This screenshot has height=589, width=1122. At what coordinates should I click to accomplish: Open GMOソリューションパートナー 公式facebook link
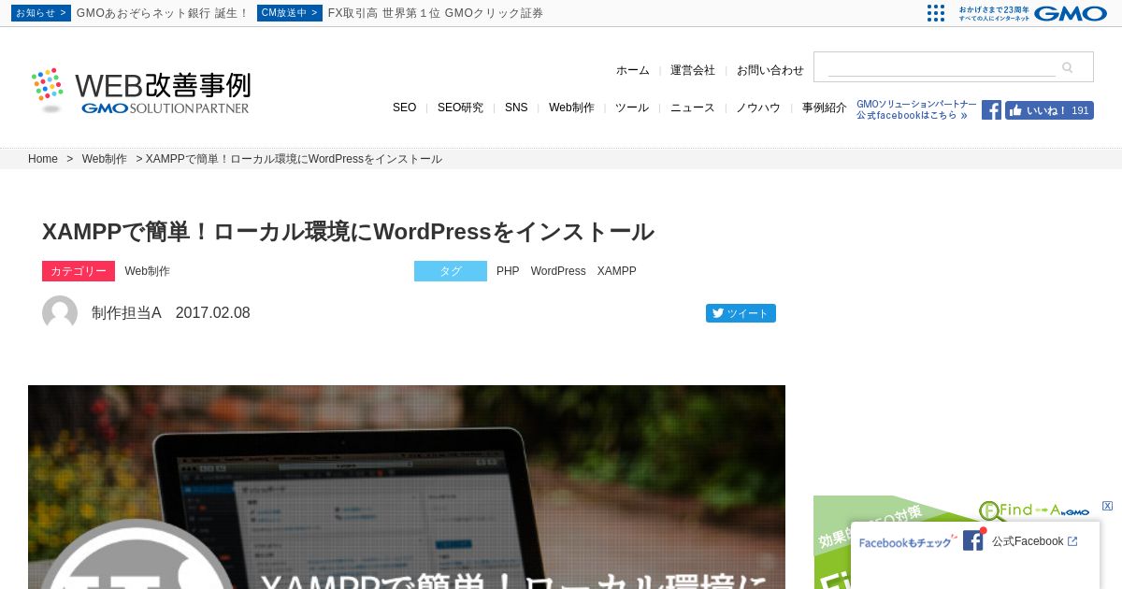pyautogui.click(x=916, y=110)
